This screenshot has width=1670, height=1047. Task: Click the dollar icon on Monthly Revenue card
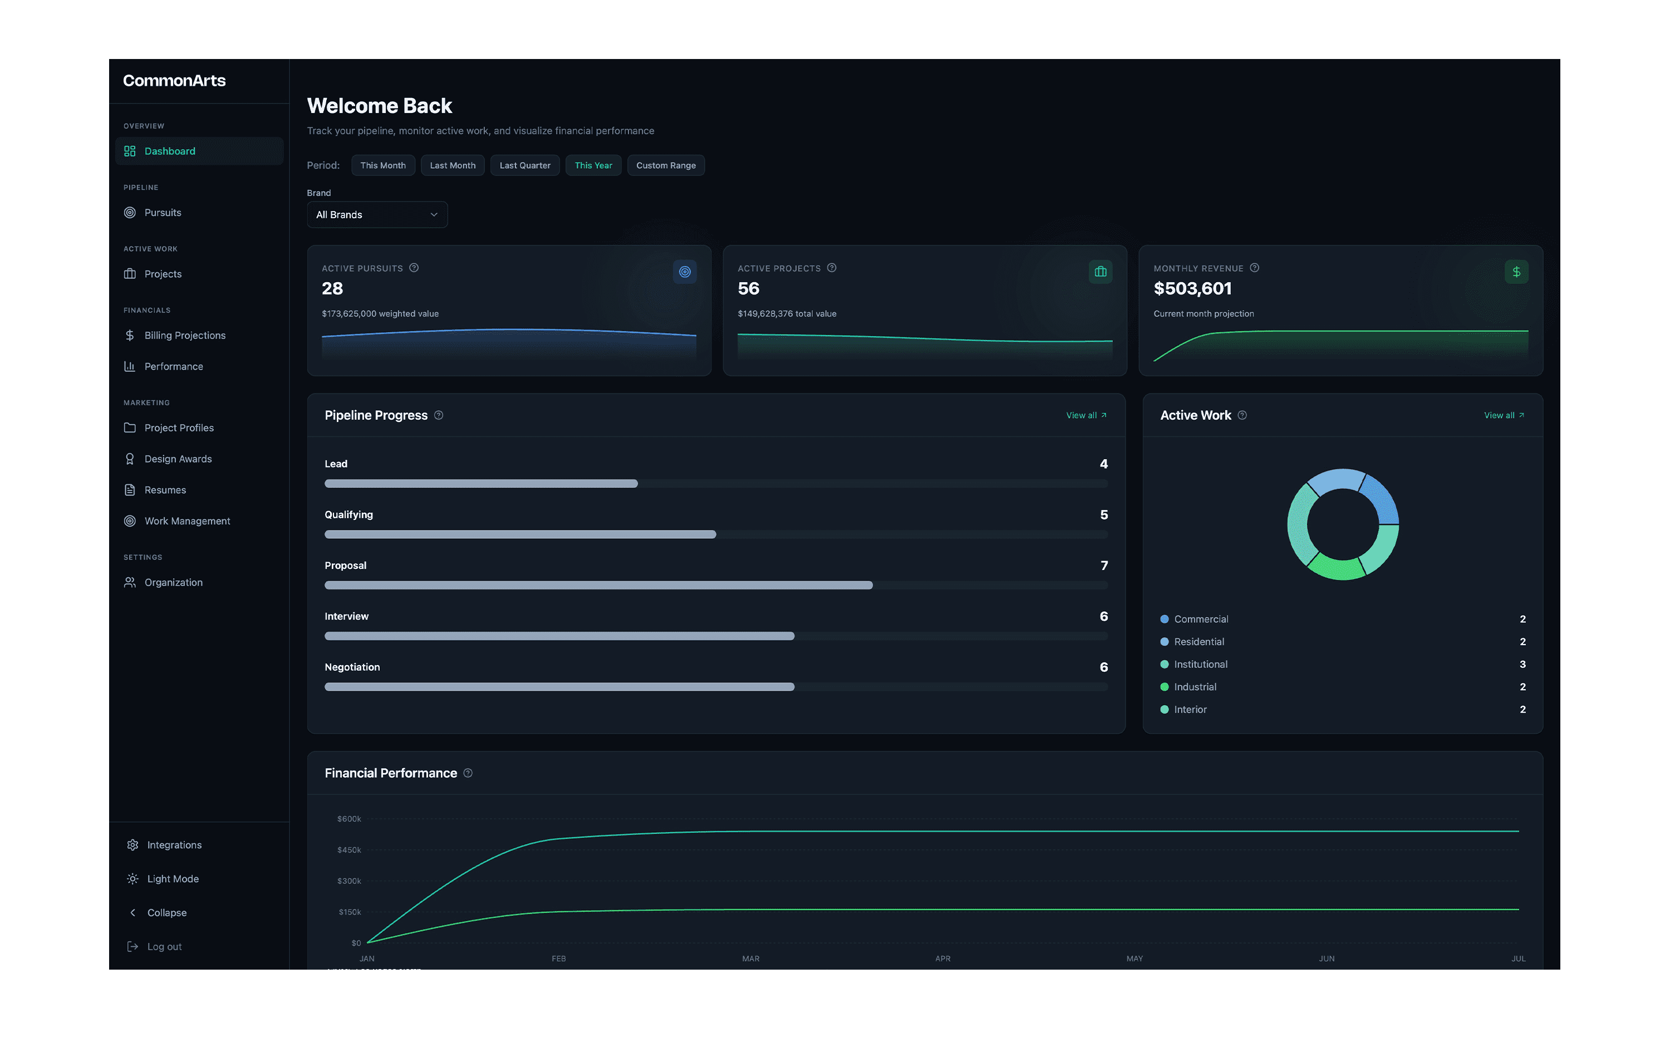pyautogui.click(x=1516, y=272)
